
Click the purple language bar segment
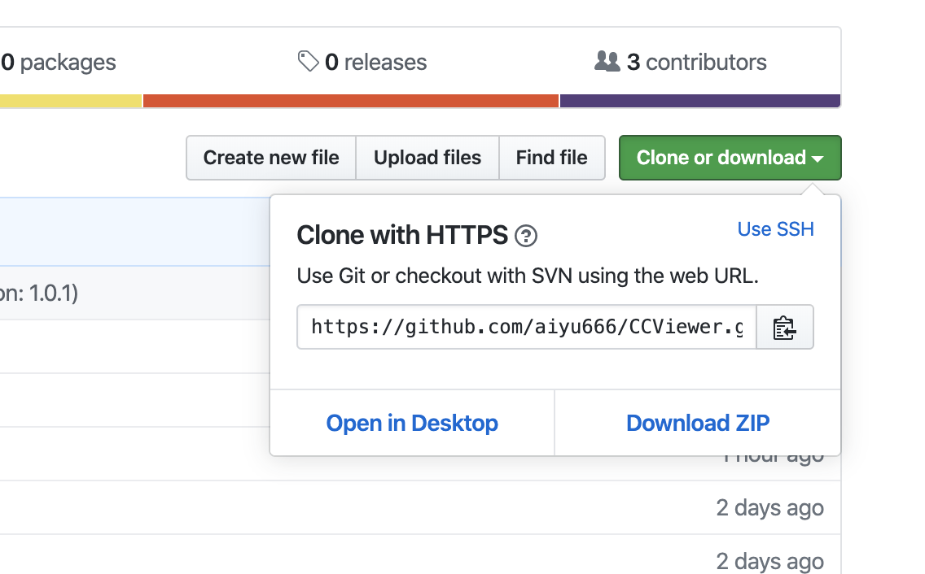coord(699,101)
